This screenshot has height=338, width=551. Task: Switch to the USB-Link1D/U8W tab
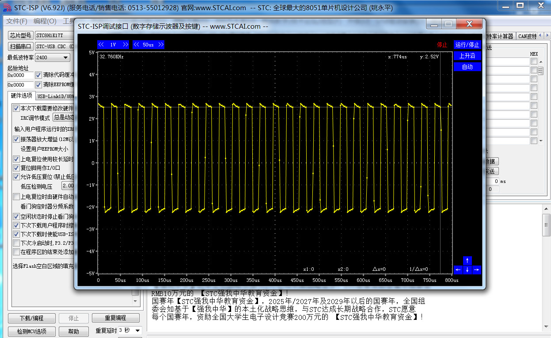pyautogui.click(x=55, y=96)
